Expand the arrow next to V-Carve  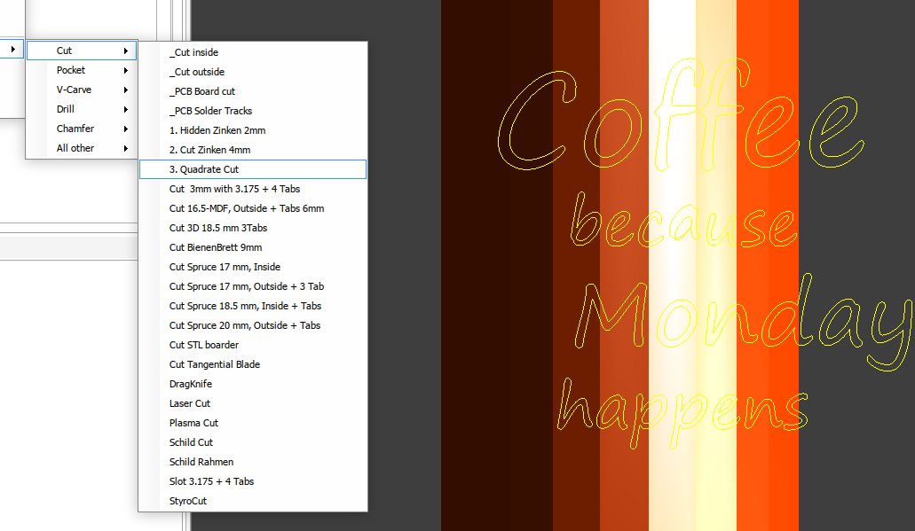tap(125, 90)
